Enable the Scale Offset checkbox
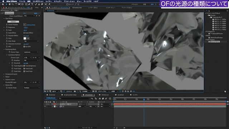Screen dimensions: 229x129 coord(24,33)
